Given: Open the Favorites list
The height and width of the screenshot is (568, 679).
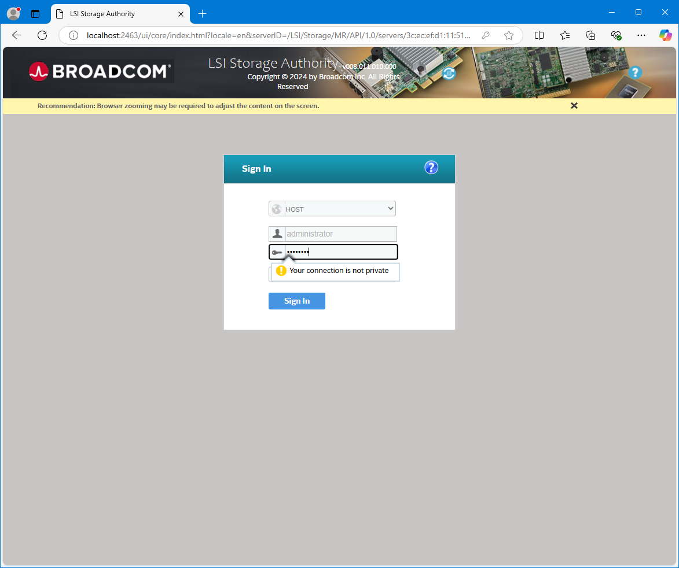Looking at the screenshot, I should 565,35.
